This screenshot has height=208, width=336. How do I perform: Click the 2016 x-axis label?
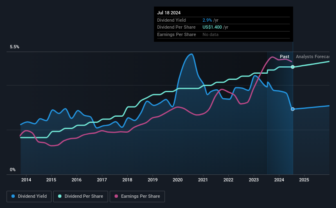click(77, 180)
